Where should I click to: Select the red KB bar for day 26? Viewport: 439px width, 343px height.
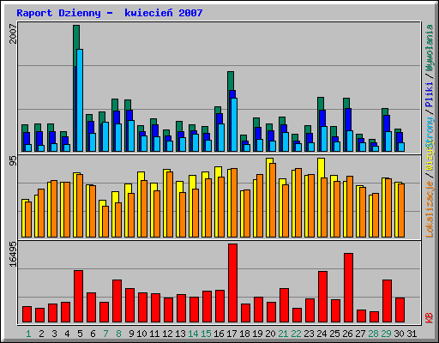[348, 287]
